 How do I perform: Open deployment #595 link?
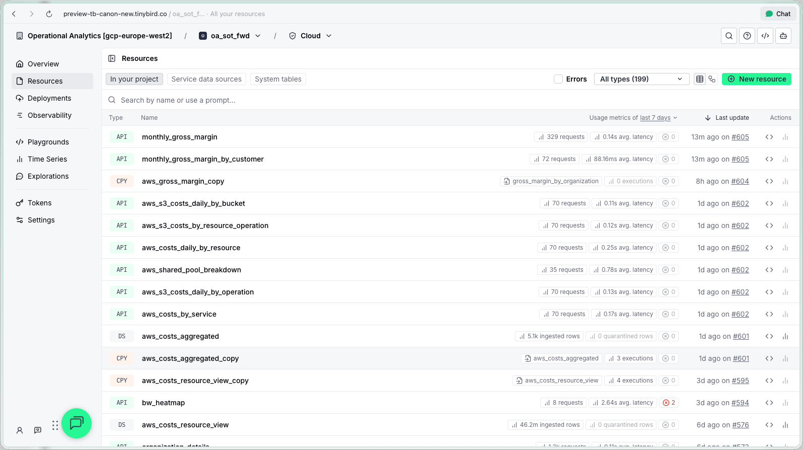point(740,381)
